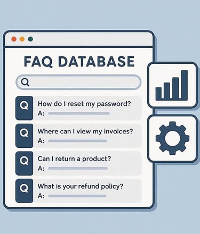200x234 pixels.
Task: Expand answer line under reset password question
Action: pos(79,114)
